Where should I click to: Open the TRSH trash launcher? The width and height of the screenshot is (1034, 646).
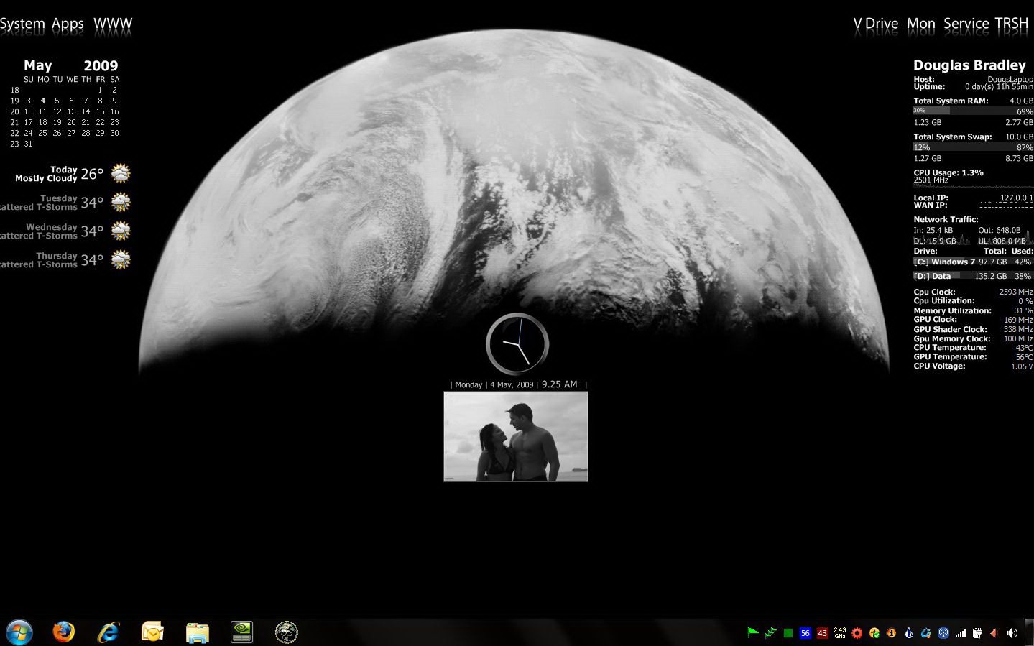click(x=1012, y=24)
